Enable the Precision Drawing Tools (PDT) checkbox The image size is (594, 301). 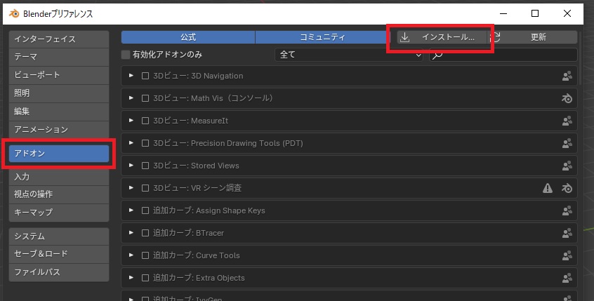(x=145, y=143)
